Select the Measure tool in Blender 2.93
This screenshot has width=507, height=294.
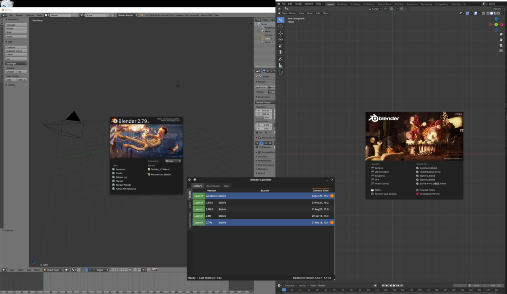coord(281,65)
